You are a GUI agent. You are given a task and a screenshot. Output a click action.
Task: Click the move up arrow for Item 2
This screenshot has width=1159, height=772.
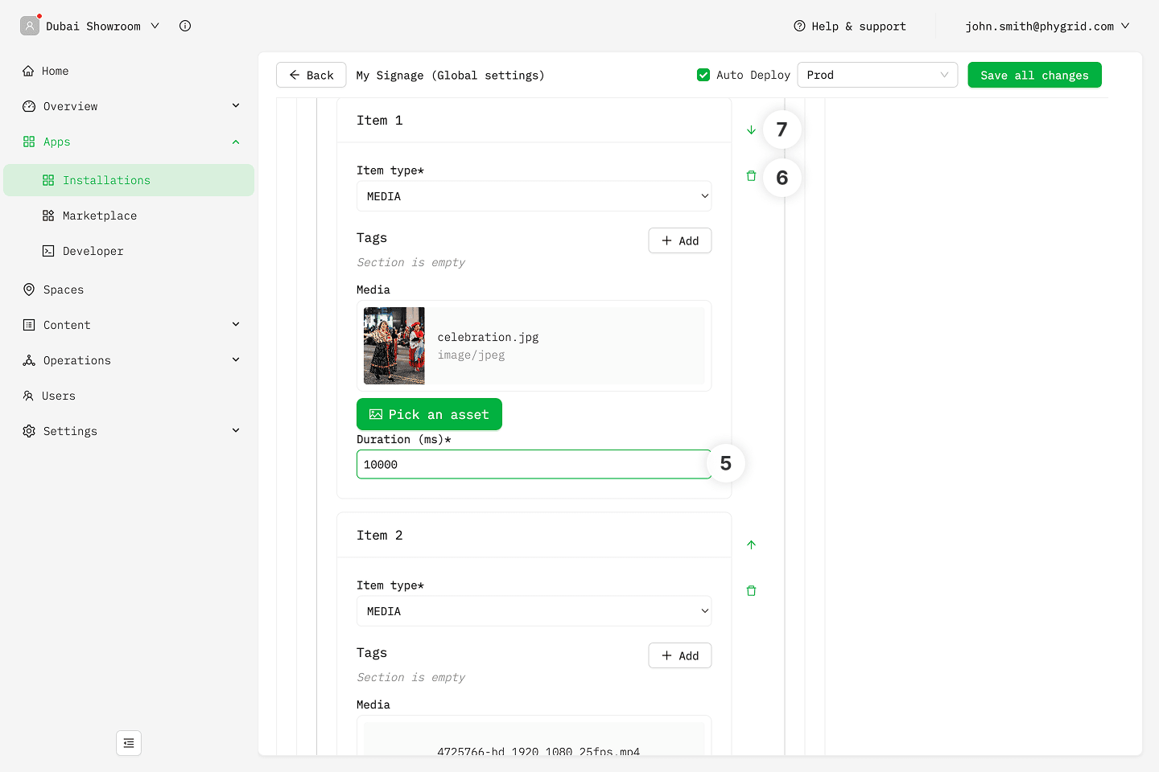point(751,545)
